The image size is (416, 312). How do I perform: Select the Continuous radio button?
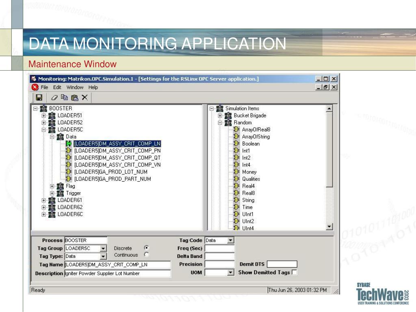[146, 255]
